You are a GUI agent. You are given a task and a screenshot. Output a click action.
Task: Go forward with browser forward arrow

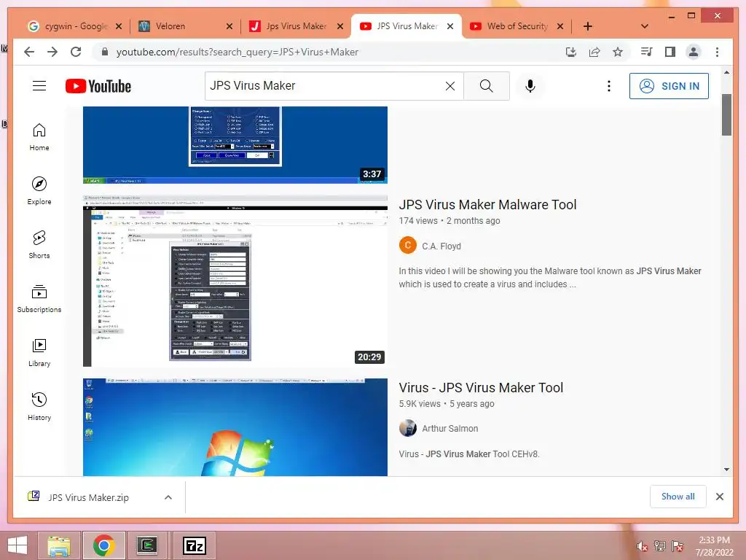(x=52, y=52)
